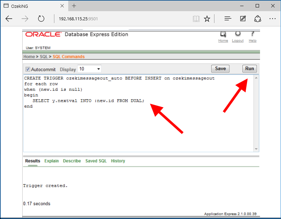Open the browser more options menu
This screenshot has width=281, height=219.
(273, 18)
